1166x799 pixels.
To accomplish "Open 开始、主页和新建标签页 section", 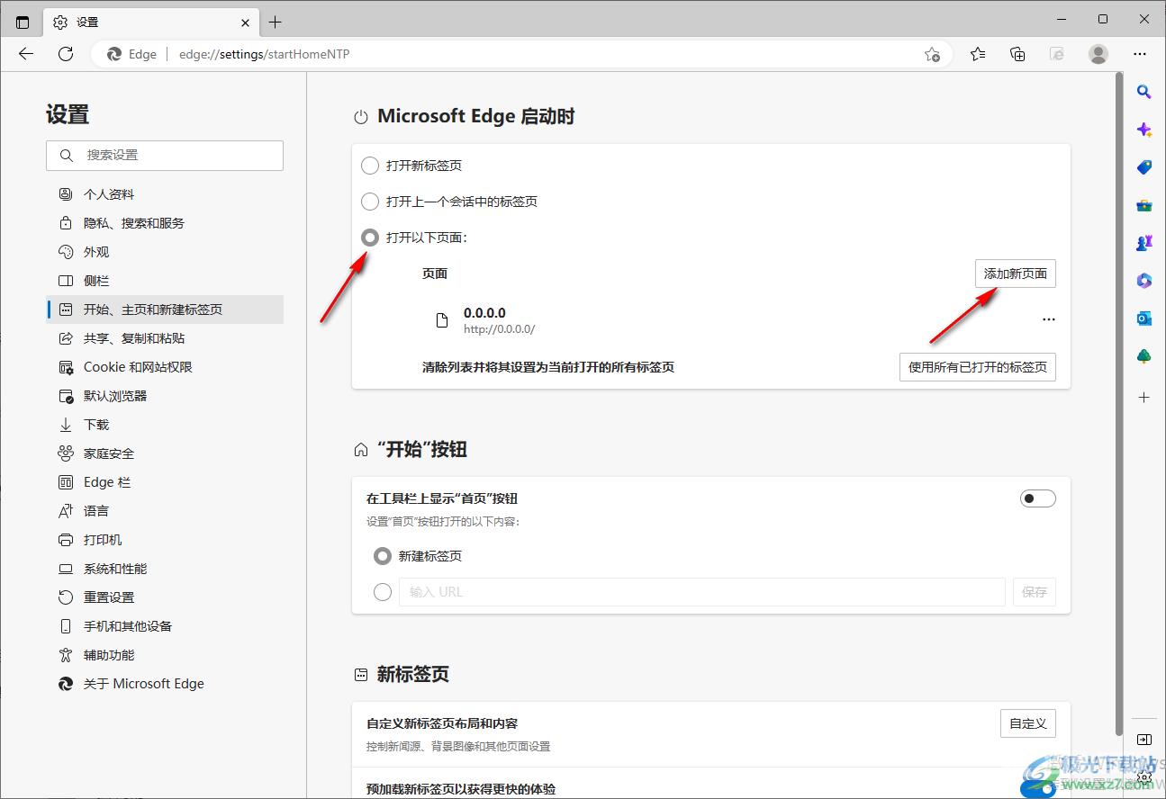I will [165, 310].
